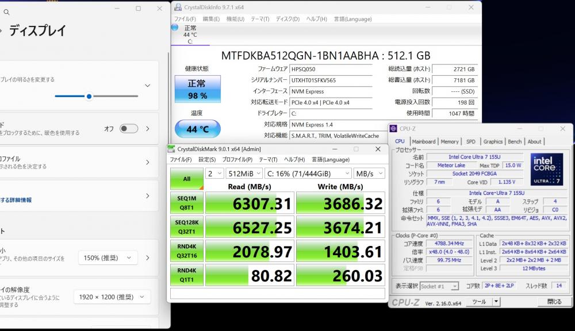Switch to the SPD tab in CPU-Z
Viewport: 575px width, 331px height.
[x=470, y=141]
